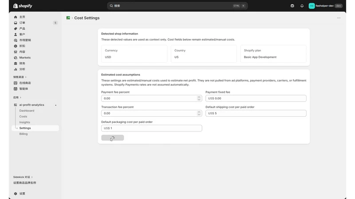Click Default packaging cost per paid order field
The height and width of the screenshot is (199, 355).
tap(151, 128)
